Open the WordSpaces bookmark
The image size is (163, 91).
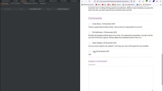click(x=147, y=5)
